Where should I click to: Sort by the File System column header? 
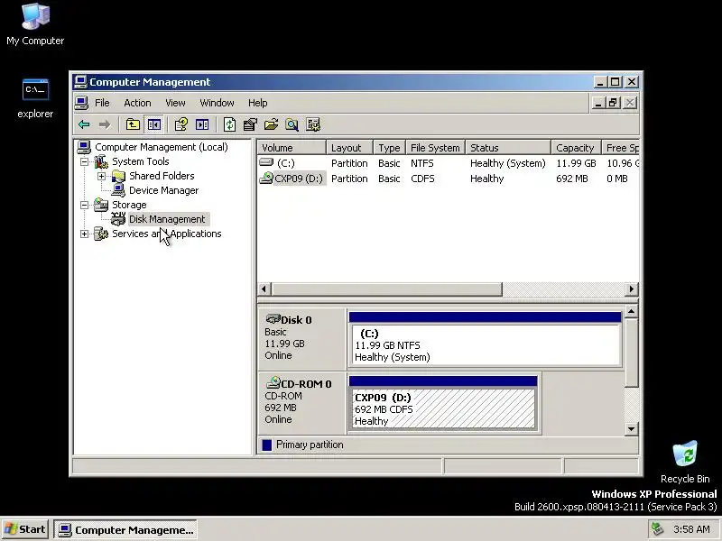click(x=436, y=148)
